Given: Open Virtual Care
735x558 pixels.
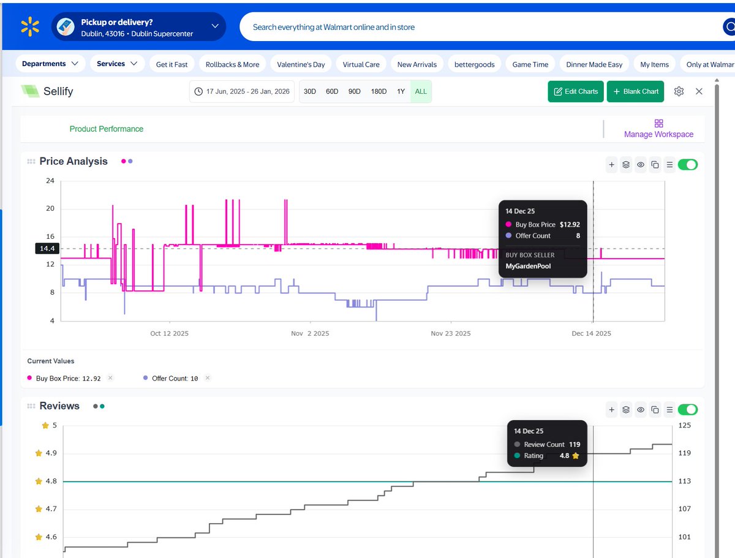Looking at the screenshot, I should 361,64.
